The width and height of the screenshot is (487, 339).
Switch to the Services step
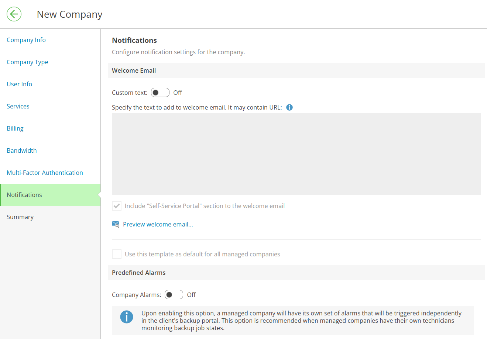18,106
